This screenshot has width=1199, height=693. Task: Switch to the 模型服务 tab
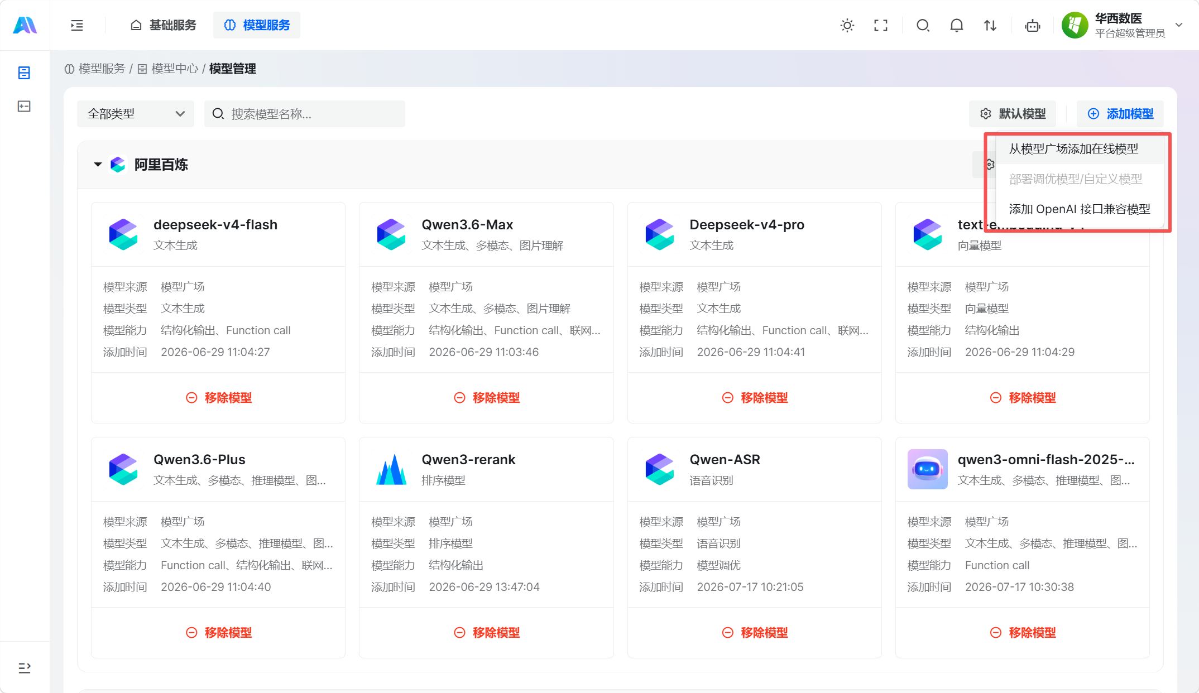257,25
